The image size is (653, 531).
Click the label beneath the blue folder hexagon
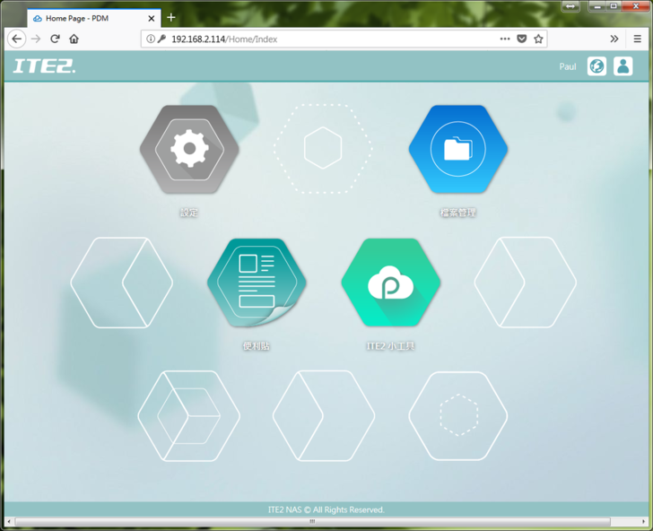click(x=458, y=213)
